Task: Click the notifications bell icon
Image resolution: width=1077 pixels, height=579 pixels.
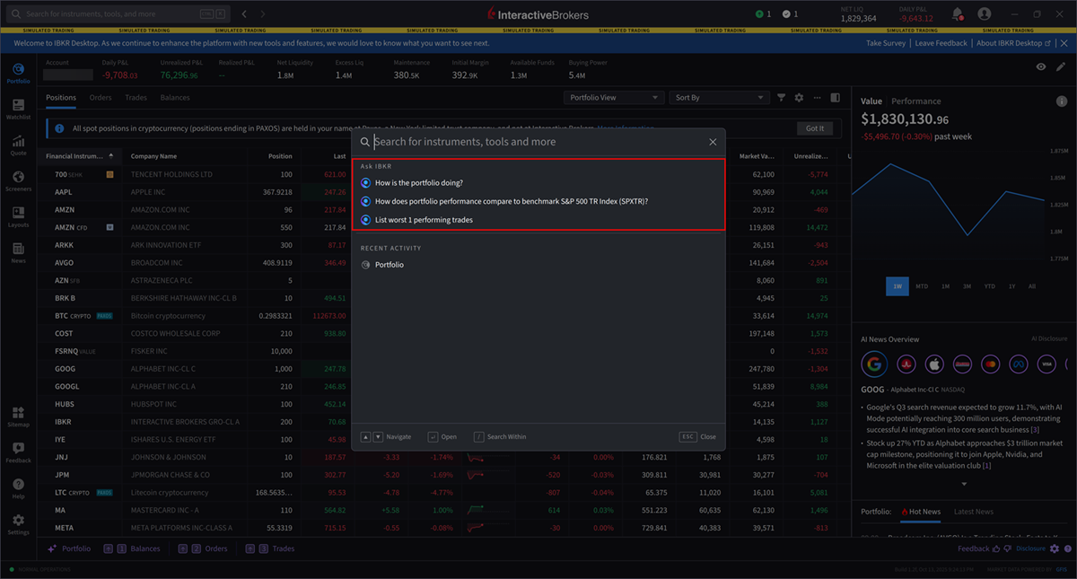Action: pos(957,13)
